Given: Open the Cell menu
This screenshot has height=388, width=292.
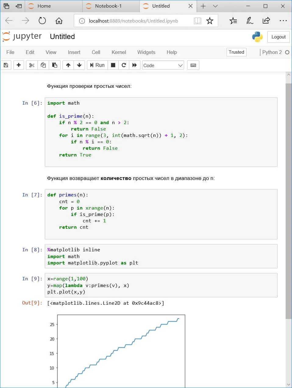Looking at the screenshot, I should [x=96, y=52].
